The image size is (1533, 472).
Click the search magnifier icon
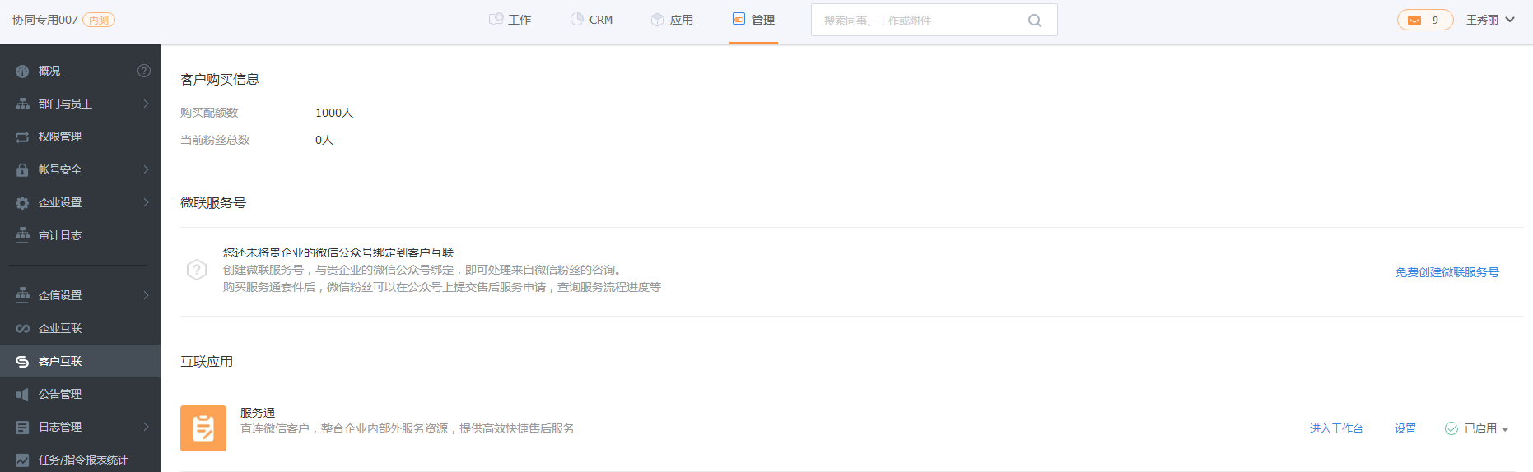coord(1035,21)
